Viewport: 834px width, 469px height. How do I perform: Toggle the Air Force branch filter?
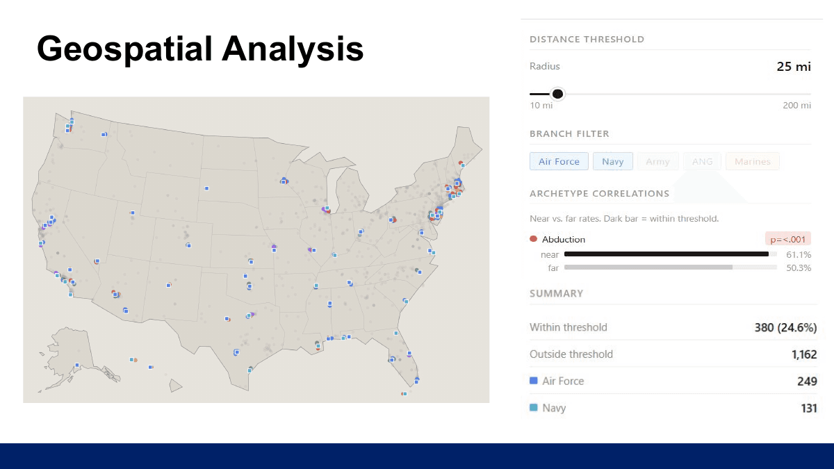pyautogui.click(x=559, y=161)
